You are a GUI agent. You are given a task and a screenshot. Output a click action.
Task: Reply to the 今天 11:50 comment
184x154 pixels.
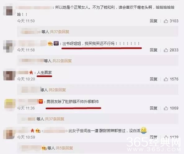click(154, 21)
